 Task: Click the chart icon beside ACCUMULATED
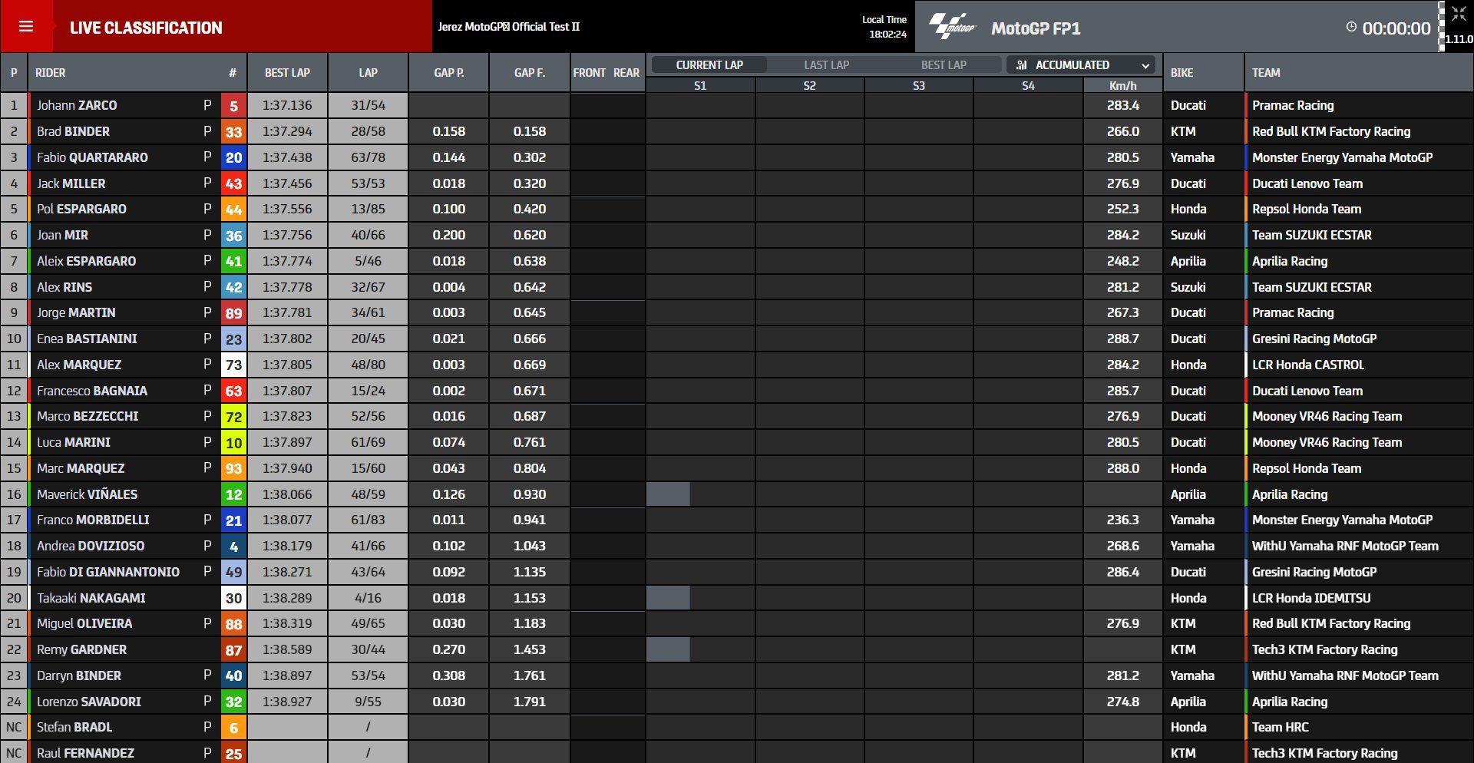tap(1021, 65)
